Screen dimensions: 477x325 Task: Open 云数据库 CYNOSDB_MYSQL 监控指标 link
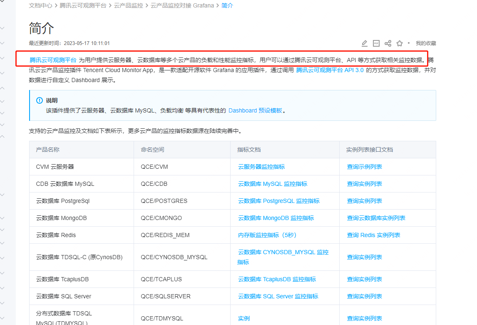tap(283, 257)
